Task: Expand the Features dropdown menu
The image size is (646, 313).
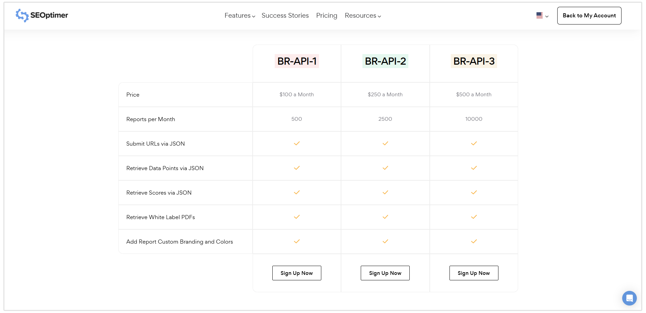Action: click(x=240, y=16)
